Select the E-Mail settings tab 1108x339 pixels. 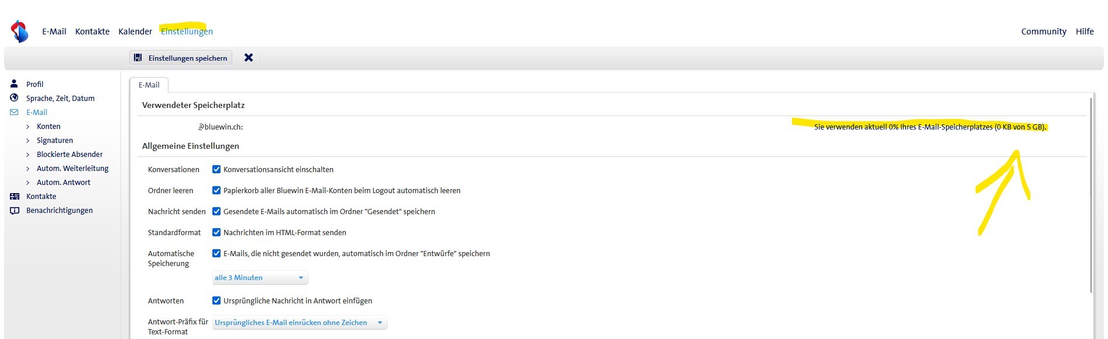149,85
